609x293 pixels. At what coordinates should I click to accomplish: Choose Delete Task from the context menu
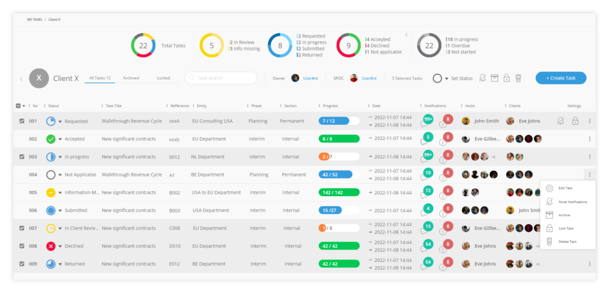567,242
